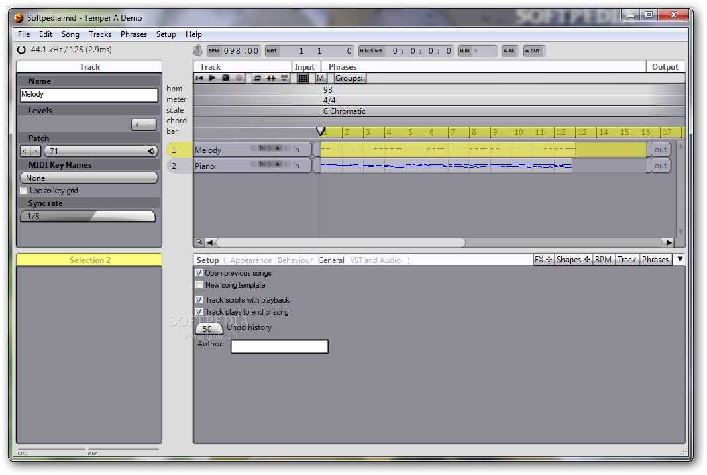This screenshot has height=475, width=707.
Task: Switch to the Appearance setup tab
Action: [250, 260]
